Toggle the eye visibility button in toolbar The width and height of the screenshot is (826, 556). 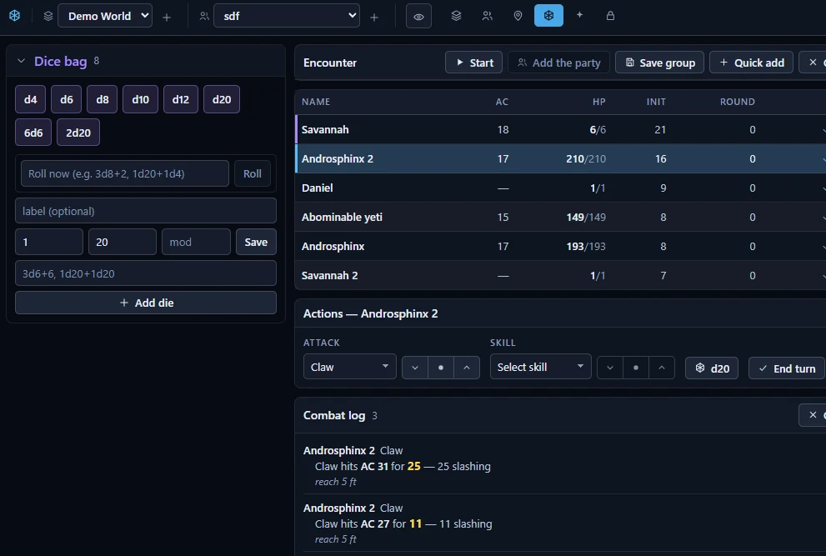[x=418, y=17]
